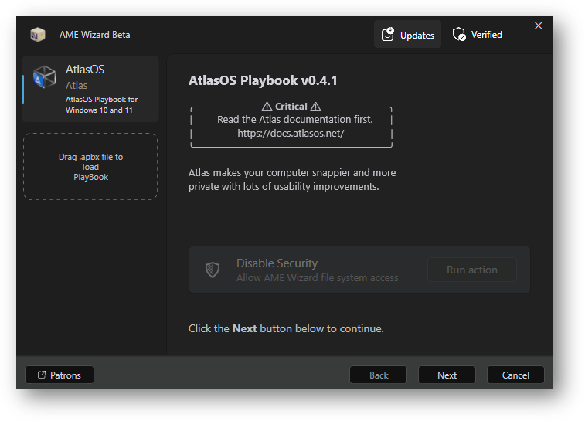Continue with the Next button

(447, 375)
